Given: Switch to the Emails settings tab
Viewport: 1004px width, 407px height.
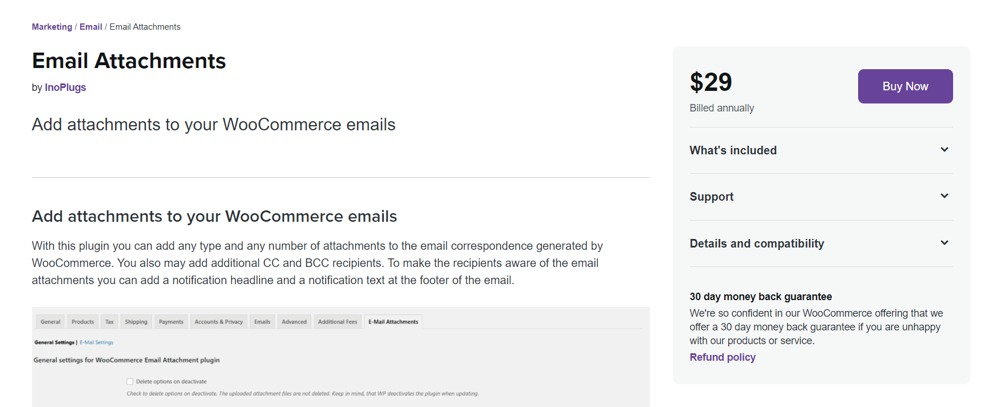Looking at the screenshot, I should [x=262, y=321].
